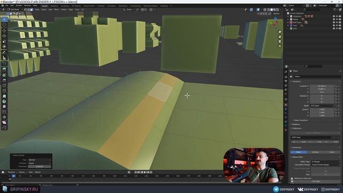Click Marker in the timeline header
Viewport: 343px width, 193px height.
point(38,172)
